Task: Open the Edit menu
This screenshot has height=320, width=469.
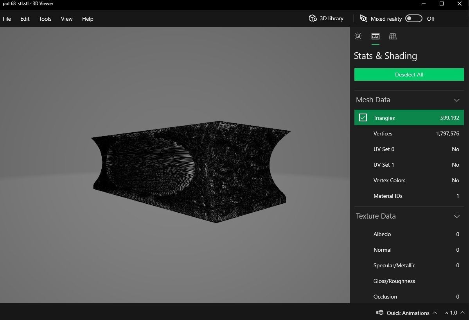Action: click(25, 19)
